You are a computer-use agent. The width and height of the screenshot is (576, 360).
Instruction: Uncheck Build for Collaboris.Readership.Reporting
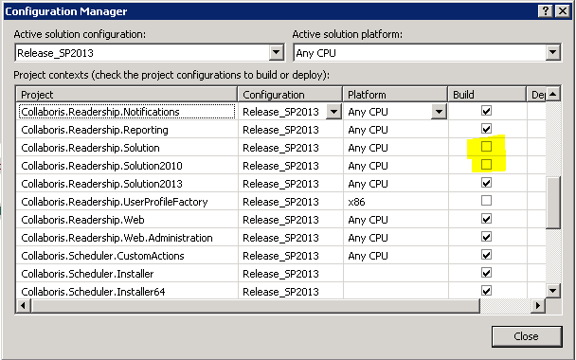tap(486, 129)
